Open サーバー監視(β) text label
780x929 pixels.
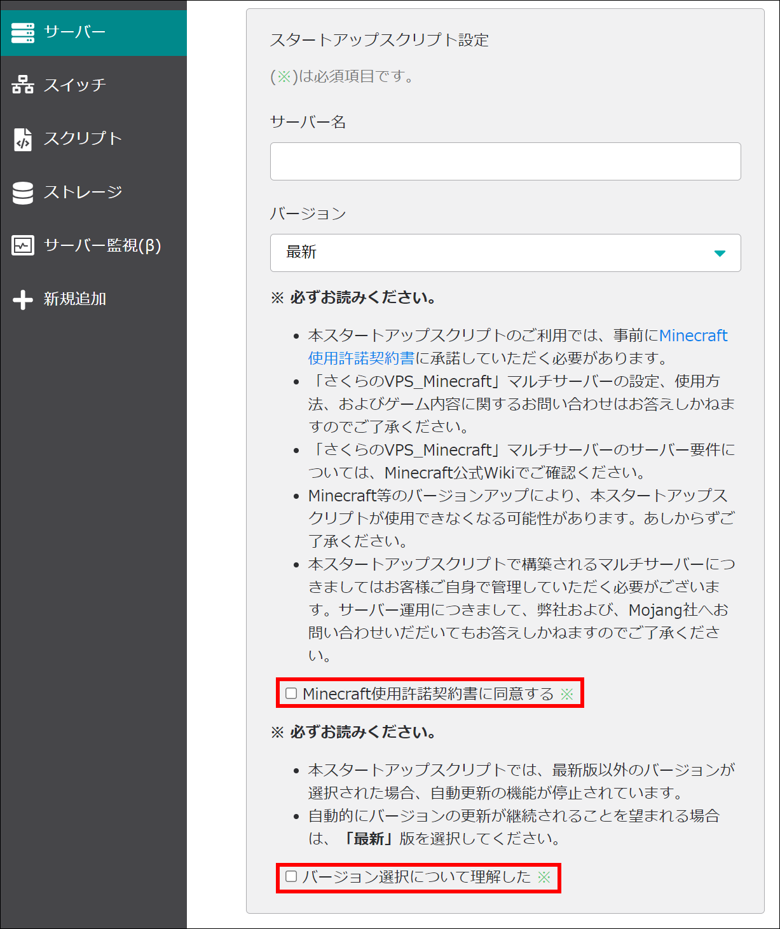point(102,245)
